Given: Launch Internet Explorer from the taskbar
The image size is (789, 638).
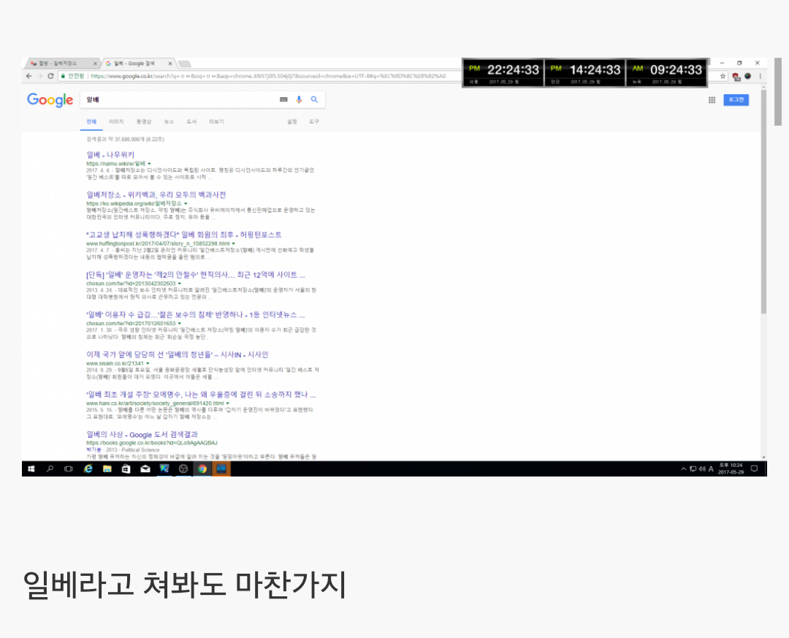Looking at the screenshot, I should point(88,468).
